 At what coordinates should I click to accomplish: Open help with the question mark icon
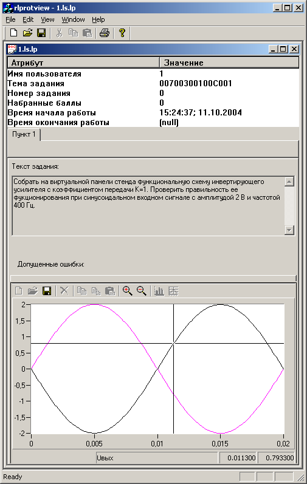[x=122, y=32]
